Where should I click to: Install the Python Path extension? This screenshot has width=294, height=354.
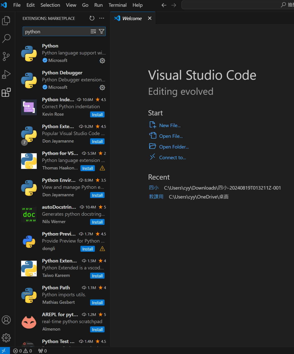(x=97, y=303)
